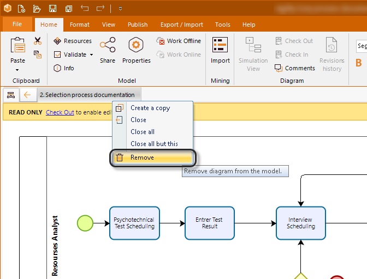Switch to the Home ribbon tab
The height and width of the screenshot is (279, 367).
coord(49,25)
